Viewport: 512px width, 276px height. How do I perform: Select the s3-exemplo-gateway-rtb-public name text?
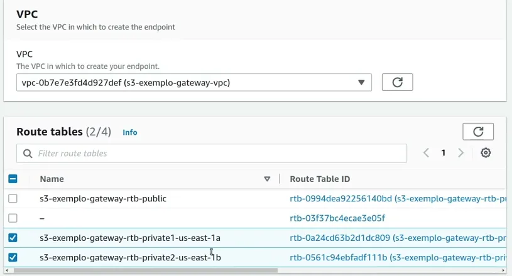click(103, 198)
